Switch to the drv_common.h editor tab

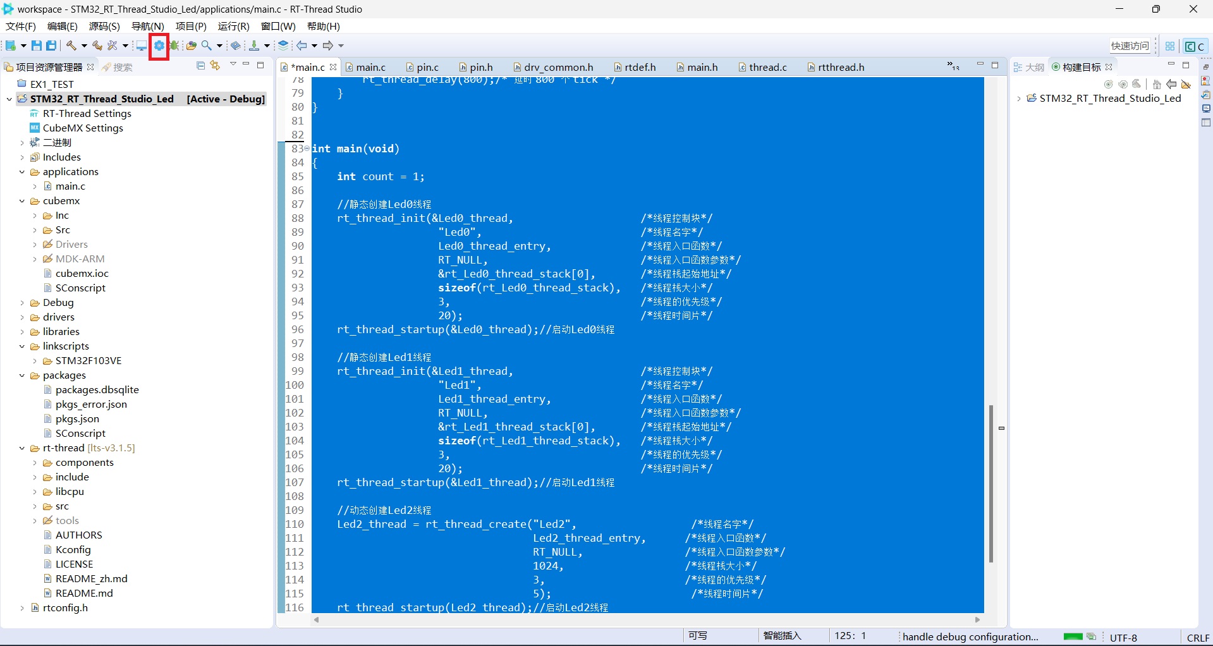pyautogui.click(x=552, y=67)
